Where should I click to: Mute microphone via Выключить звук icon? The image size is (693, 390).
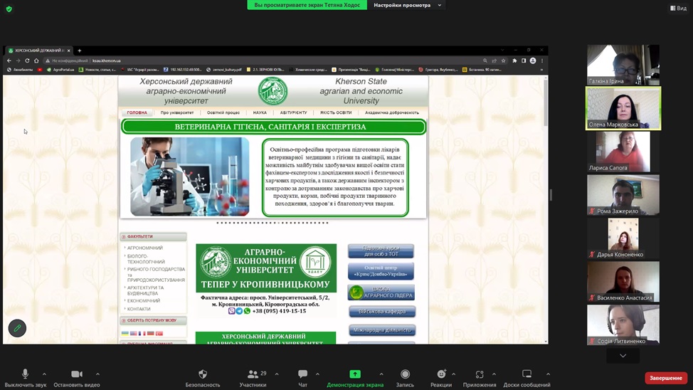click(25, 374)
